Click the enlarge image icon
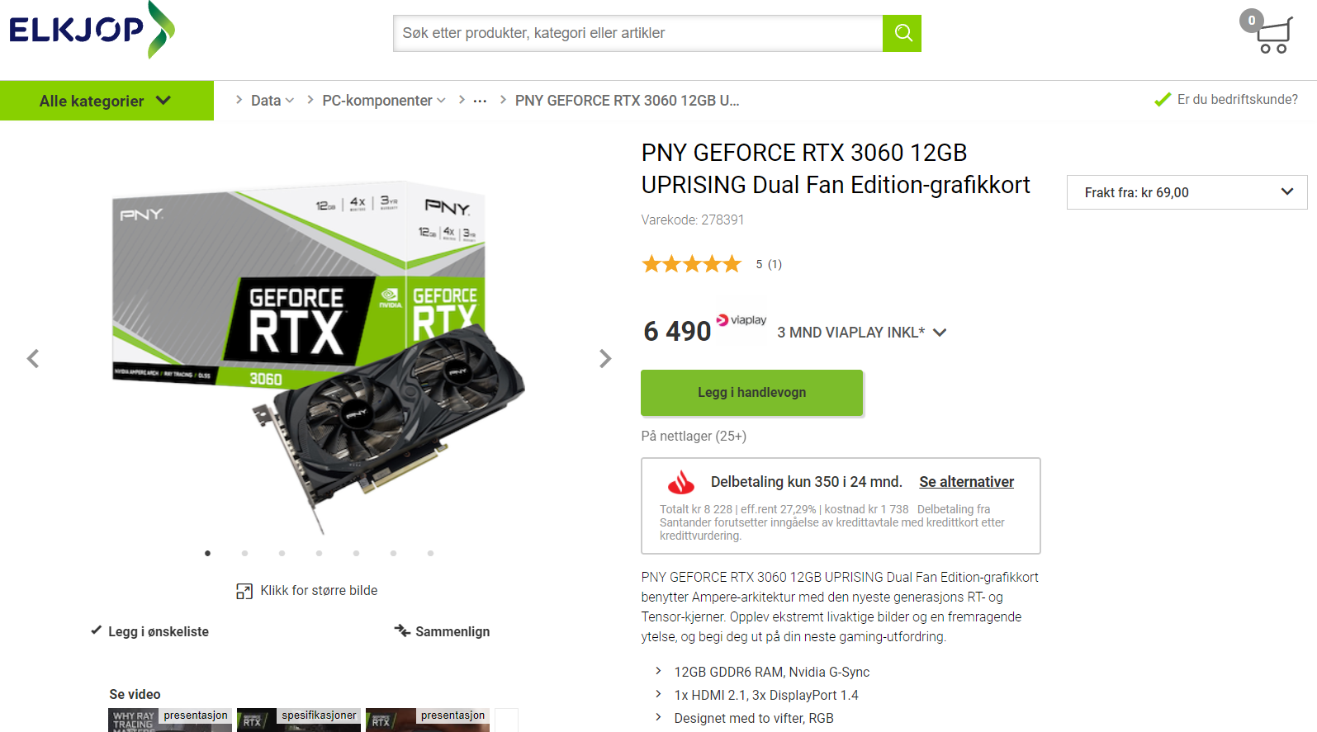Screen dimensions: 1317x732 click(x=244, y=591)
